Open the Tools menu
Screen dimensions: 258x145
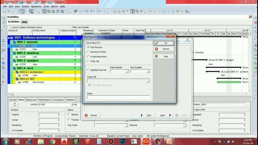pyautogui.click(x=46, y=6)
